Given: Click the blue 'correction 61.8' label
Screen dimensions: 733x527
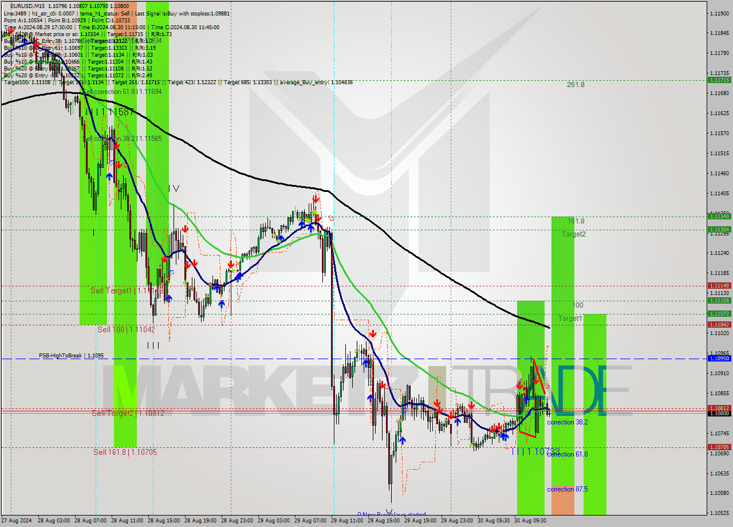Looking at the screenshot, I should 567,454.
